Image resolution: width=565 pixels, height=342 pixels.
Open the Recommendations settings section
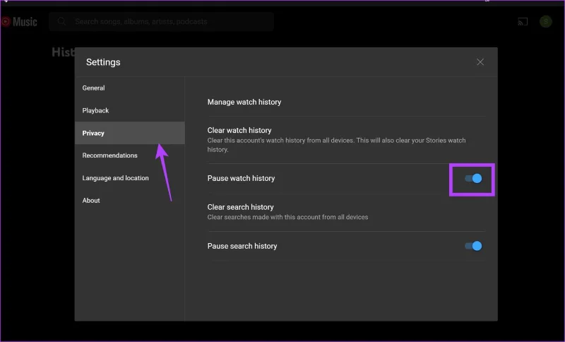(x=130, y=155)
